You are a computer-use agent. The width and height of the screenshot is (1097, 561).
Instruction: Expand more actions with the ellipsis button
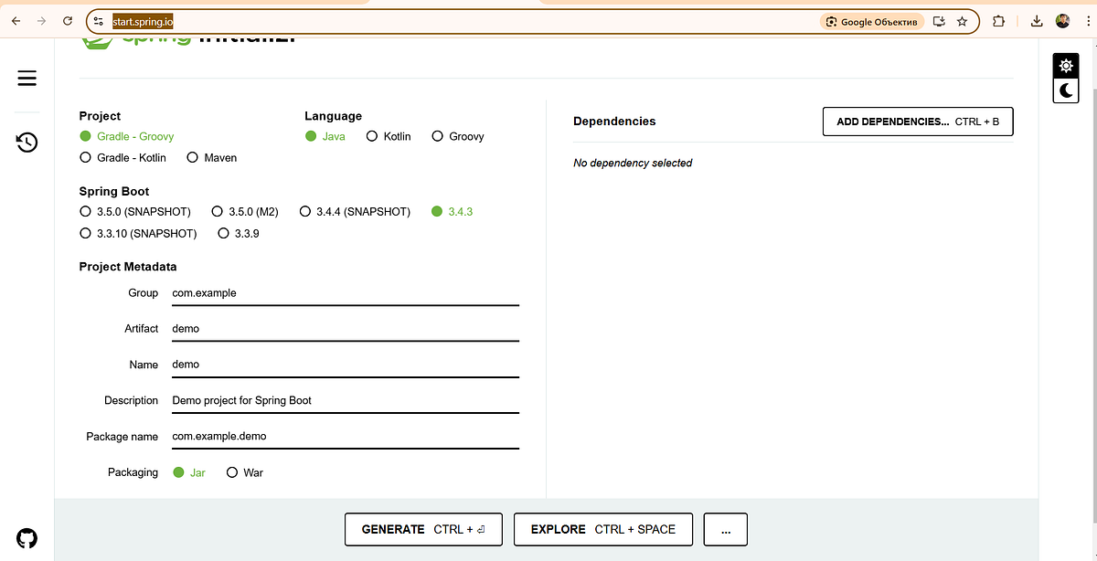click(x=725, y=529)
